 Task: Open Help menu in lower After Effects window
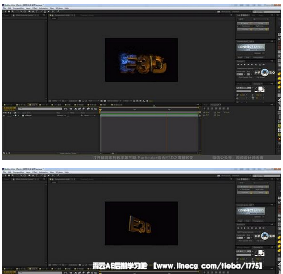point(67,172)
